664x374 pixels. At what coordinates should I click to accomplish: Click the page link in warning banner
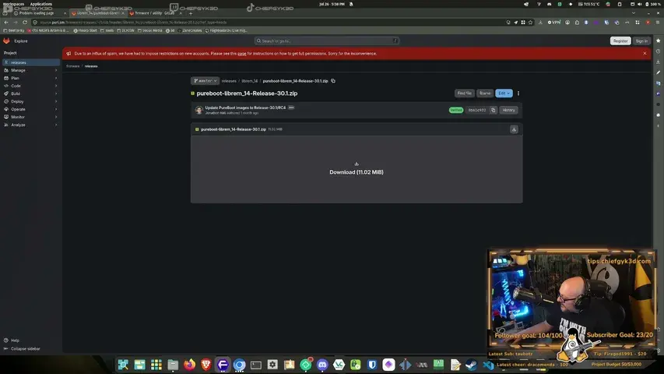(242, 54)
